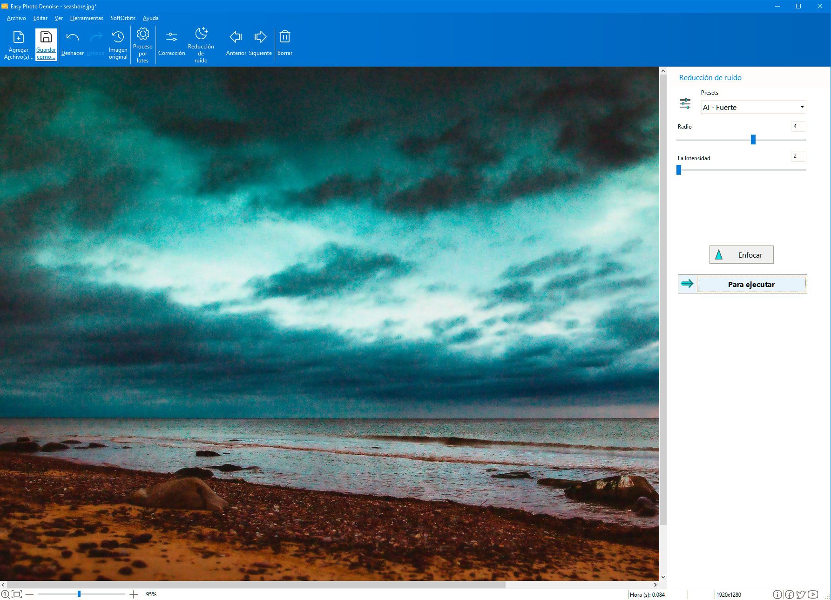This screenshot has width=831, height=600.
Task: Open the YouTube icon link
Action: [813, 594]
